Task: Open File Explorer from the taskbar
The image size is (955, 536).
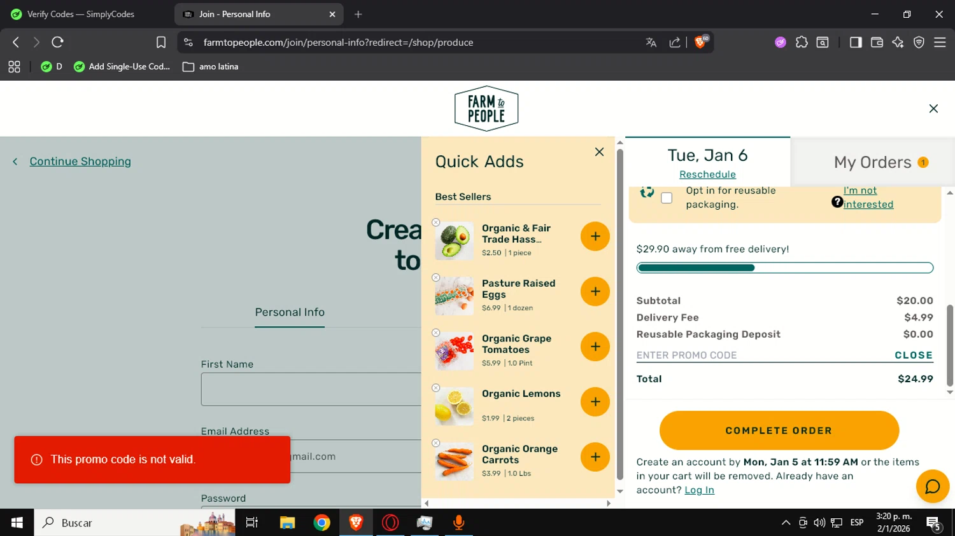Action: point(287,523)
